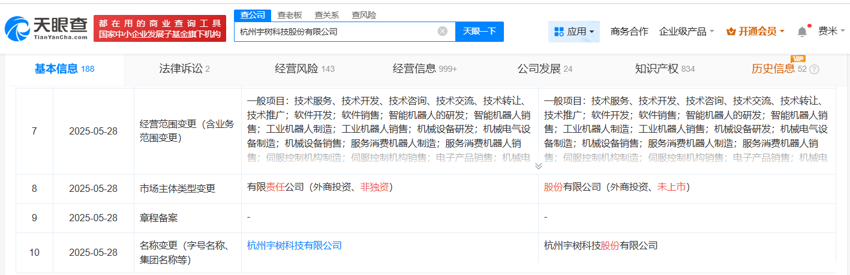This screenshot has width=850, height=275.
Task: Click the VIP badge above 历史信息
Action: (x=798, y=59)
